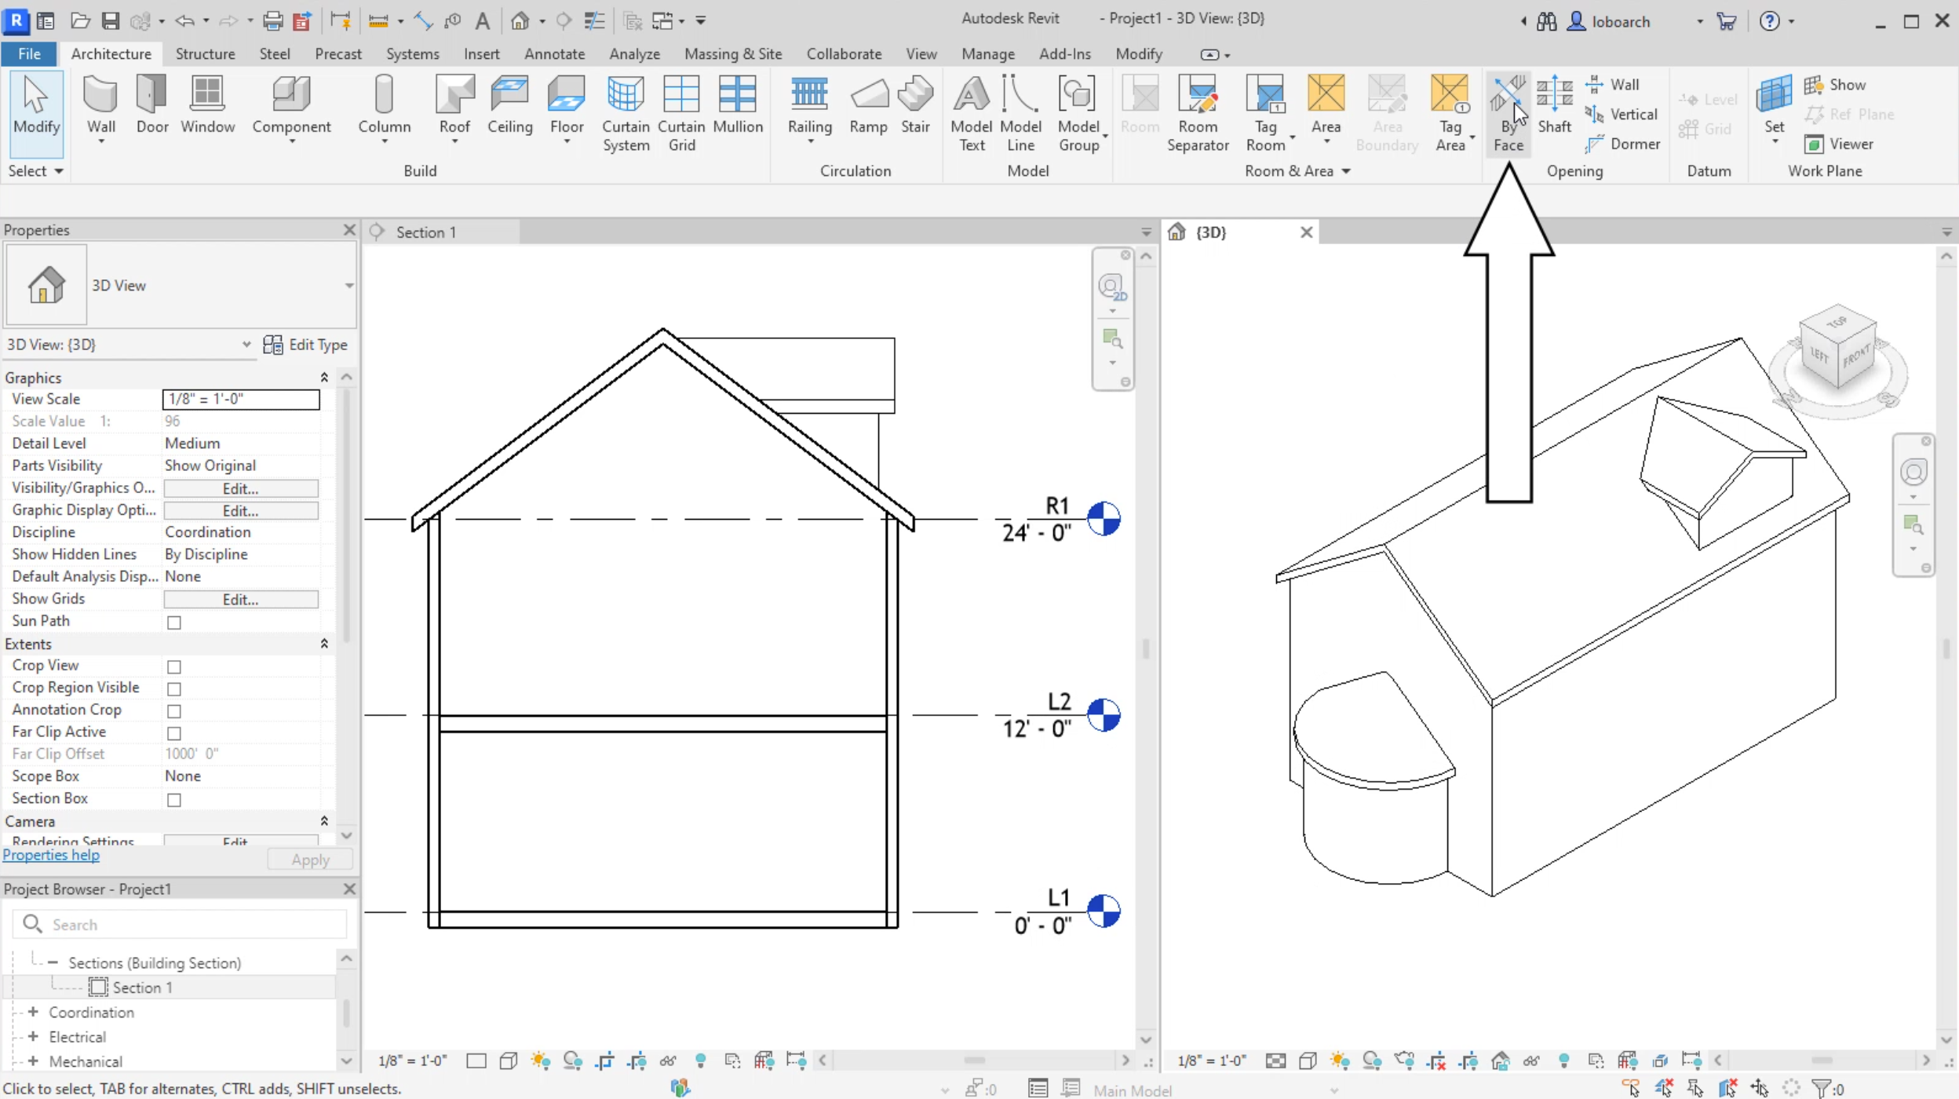Screen dimensions: 1959x1099
Task: Enable the Section Box checkbox
Action: click(x=173, y=799)
